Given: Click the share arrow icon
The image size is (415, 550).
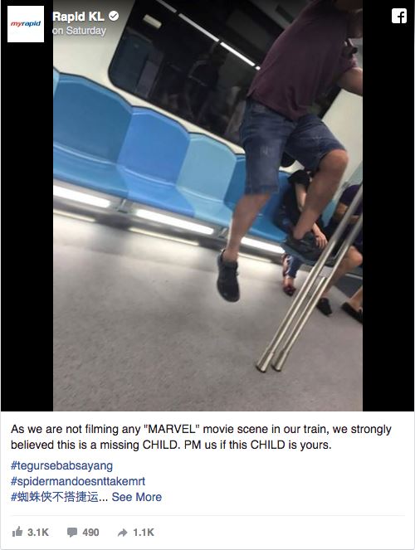Looking at the screenshot, I should 123,533.
